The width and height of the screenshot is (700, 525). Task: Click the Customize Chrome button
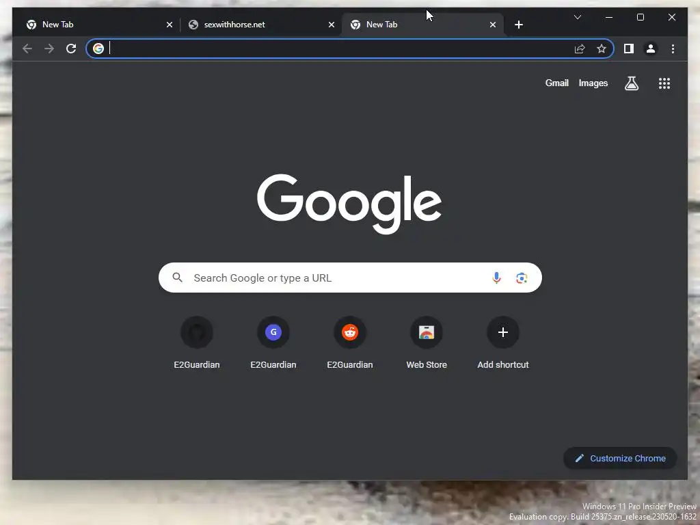click(620, 458)
